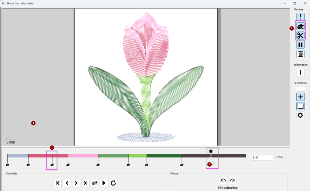Toggle stop commands display (pause icon) in Montrer
The image size is (310, 191).
click(x=300, y=45)
